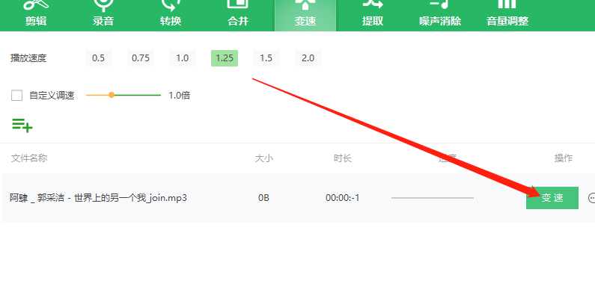Image resolution: width=595 pixels, height=307 pixels.
Task: Click the 播放速度 label
Action: (28, 58)
